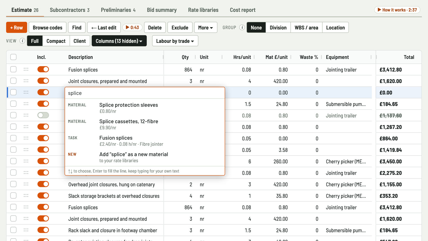
Task: Pick the TASK suggestion Fusion splices
Action: coord(145,141)
